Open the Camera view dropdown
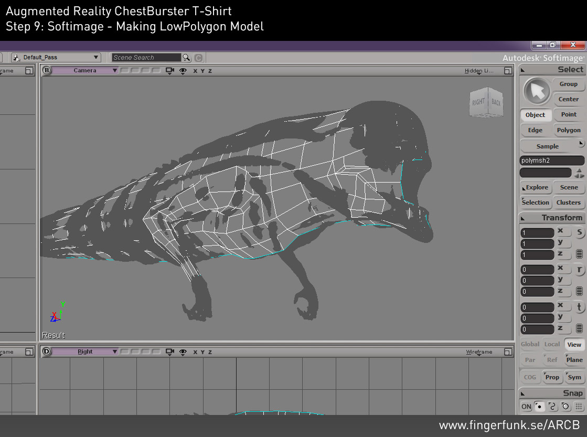The width and height of the screenshot is (587, 437). (x=84, y=70)
